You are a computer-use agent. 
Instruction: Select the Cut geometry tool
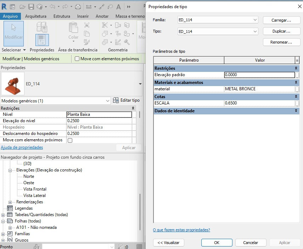click(105, 34)
